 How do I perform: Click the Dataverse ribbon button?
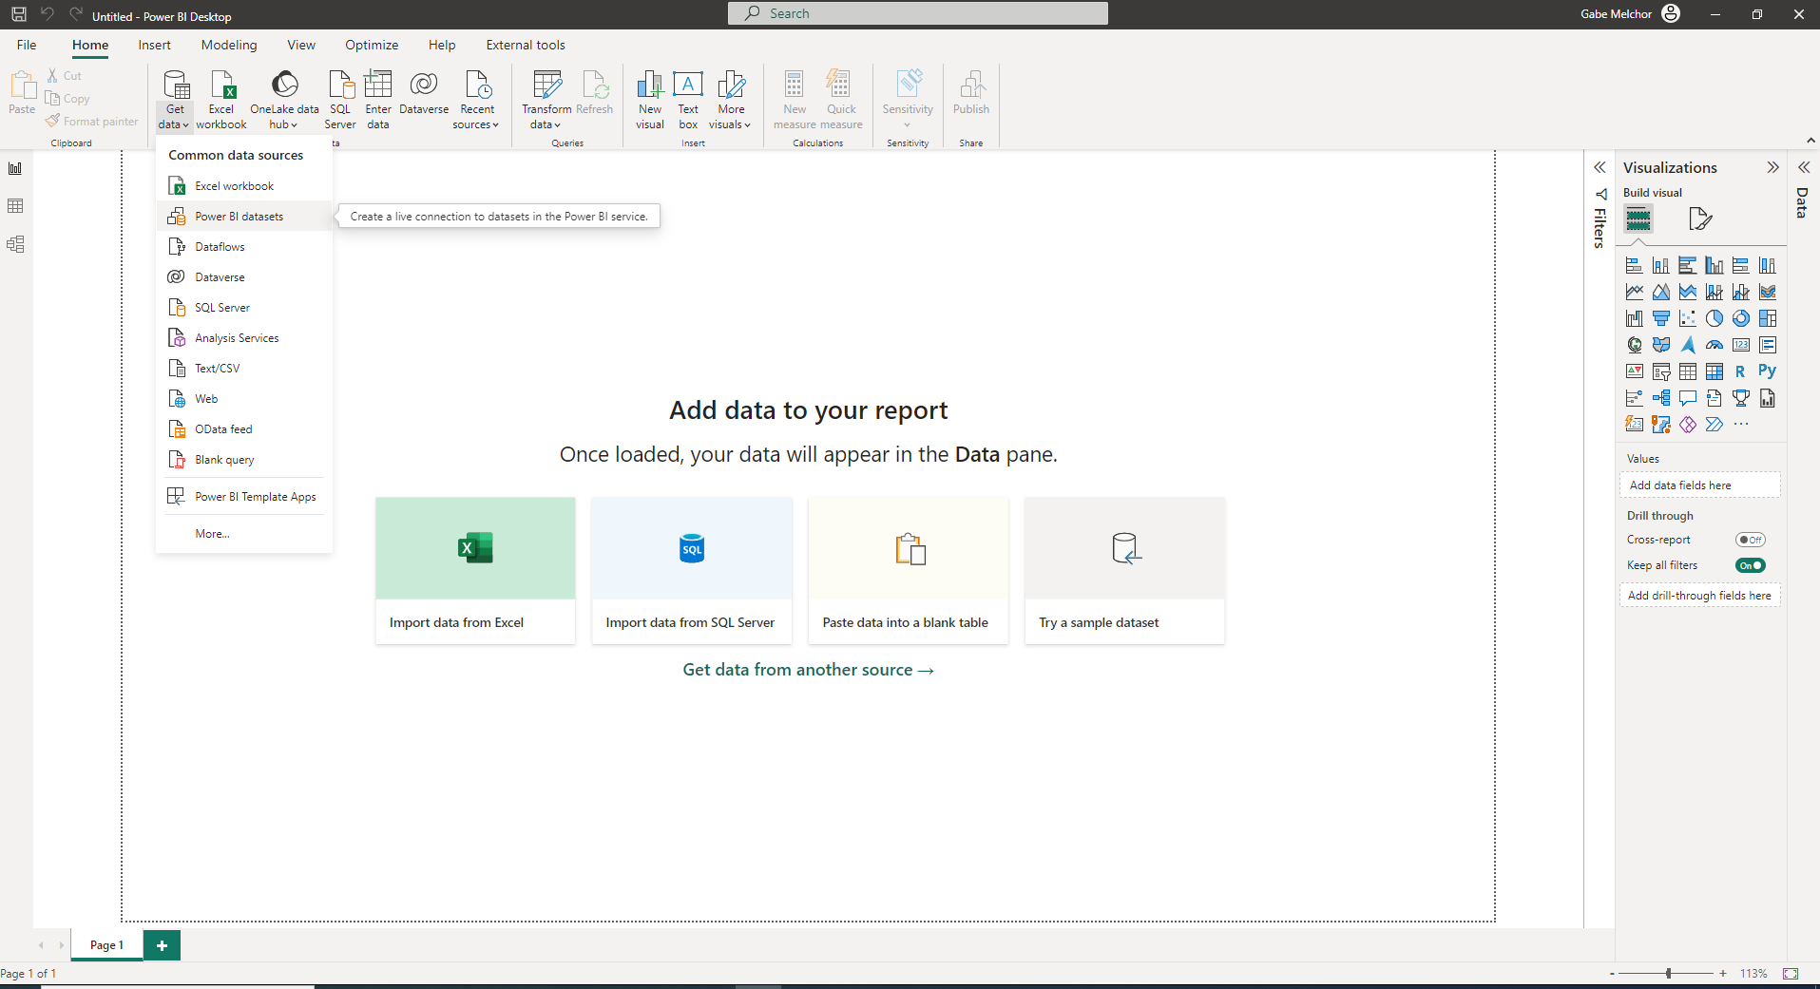tap(424, 93)
